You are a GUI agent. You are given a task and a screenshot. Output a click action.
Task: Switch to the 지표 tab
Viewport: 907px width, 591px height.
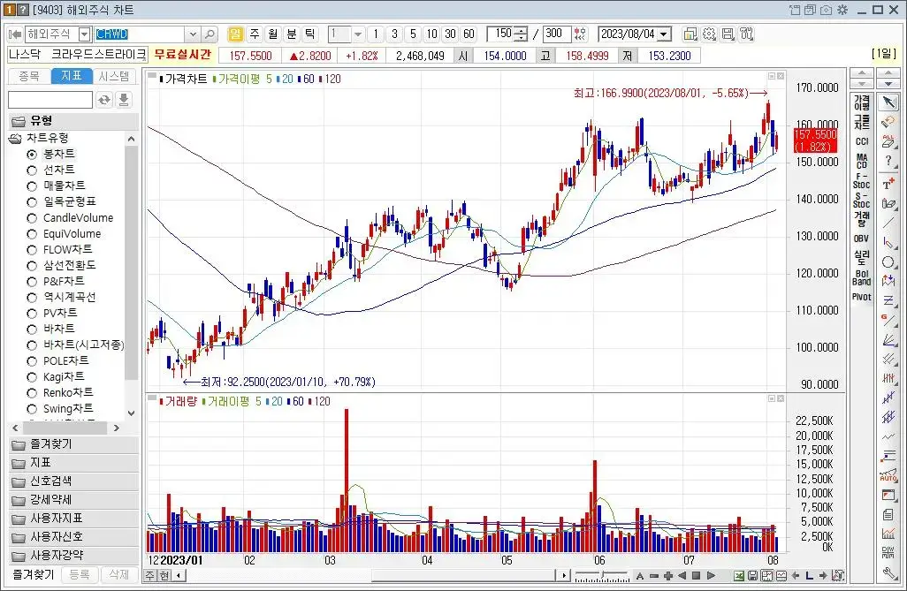[72, 76]
